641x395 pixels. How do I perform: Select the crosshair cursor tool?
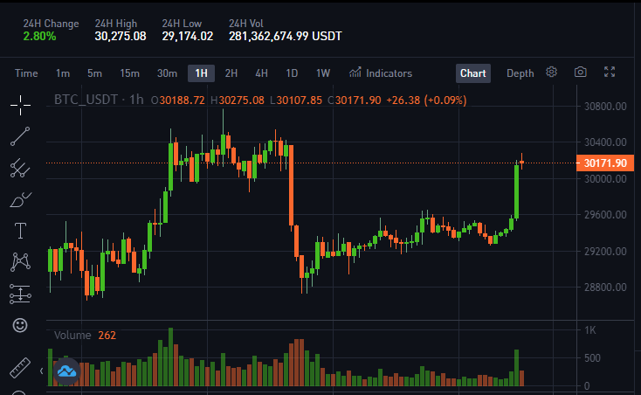coord(20,105)
